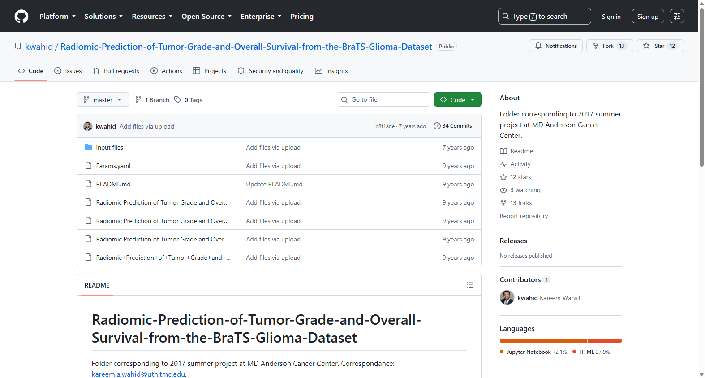Click the file icon beside Params.yaml
Viewport: 705px width, 378px height.
(88, 166)
